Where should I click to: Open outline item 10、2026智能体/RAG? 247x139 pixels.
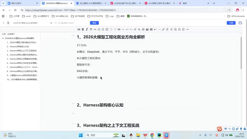click(22, 80)
